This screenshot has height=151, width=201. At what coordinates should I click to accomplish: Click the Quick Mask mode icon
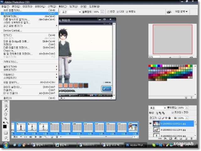coord(6,133)
